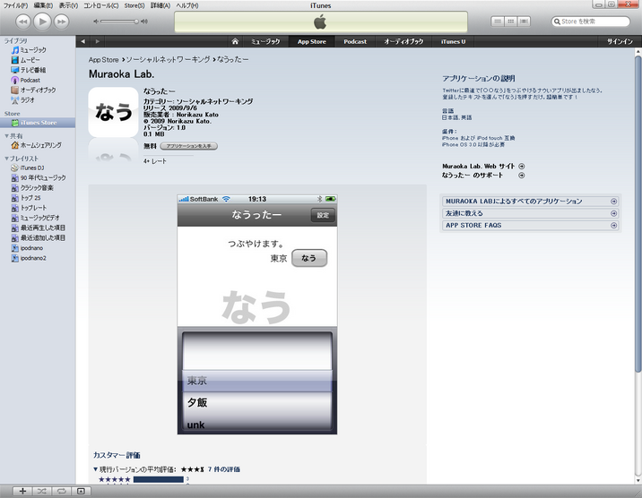Select Podcast in the library sidebar
Screen dimensions: 642x498
(x=25, y=80)
